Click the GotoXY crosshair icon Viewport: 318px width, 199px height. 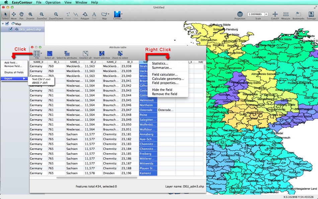(x=275, y=15)
